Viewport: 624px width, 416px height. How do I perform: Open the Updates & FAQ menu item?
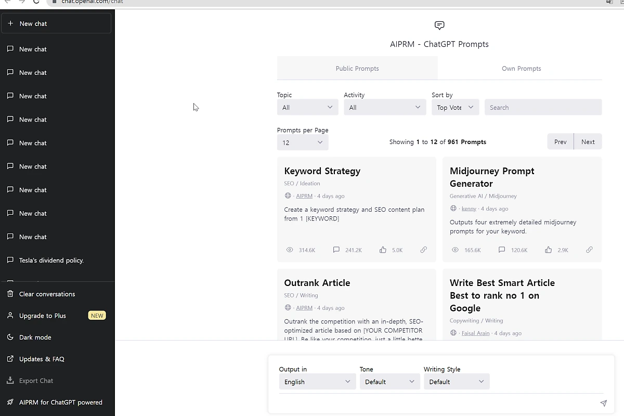[x=57, y=359]
